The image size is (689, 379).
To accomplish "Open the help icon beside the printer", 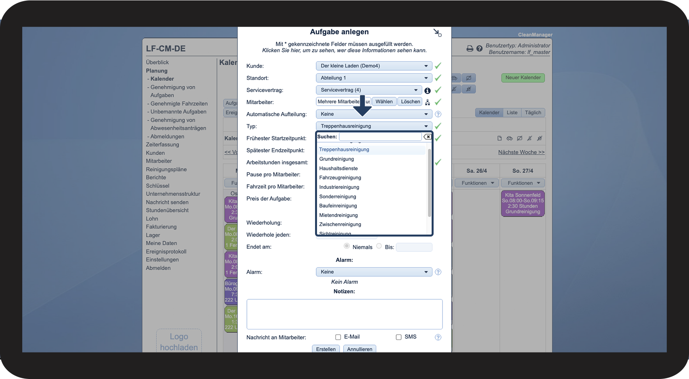I will [479, 48].
